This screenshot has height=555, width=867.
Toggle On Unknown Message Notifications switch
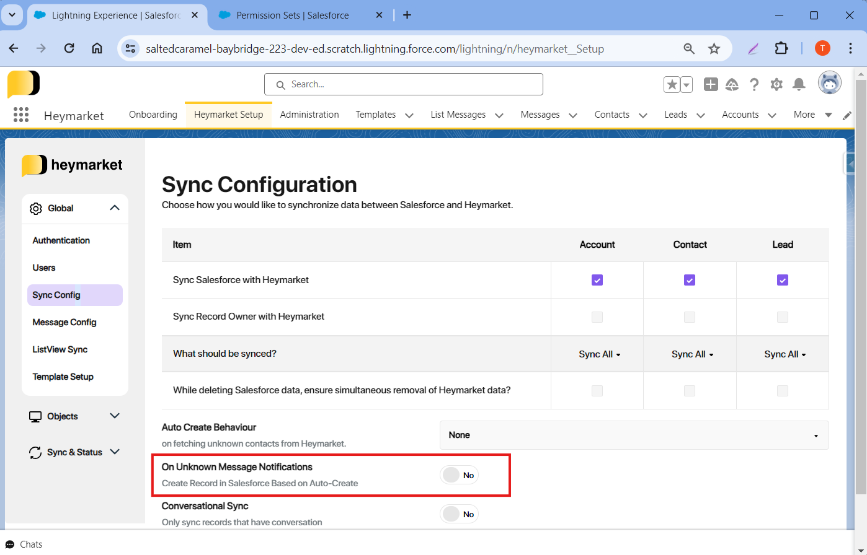pyautogui.click(x=459, y=475)
